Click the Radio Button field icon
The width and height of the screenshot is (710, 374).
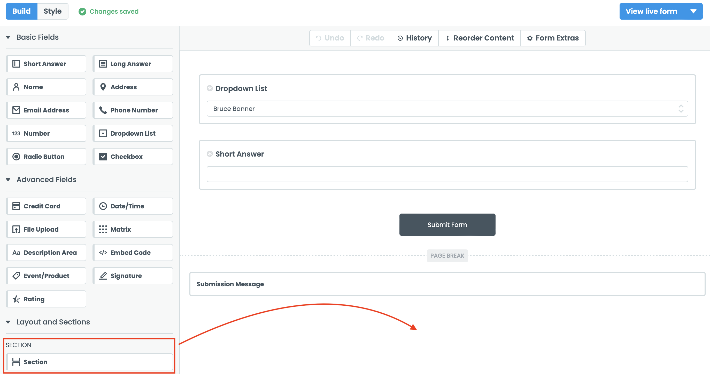point(16,157)
